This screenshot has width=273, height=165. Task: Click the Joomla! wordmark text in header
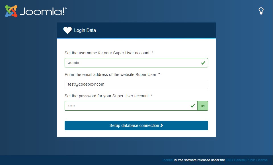(43, 11)
